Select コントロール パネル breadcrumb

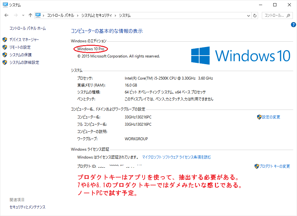click(60, 15)
